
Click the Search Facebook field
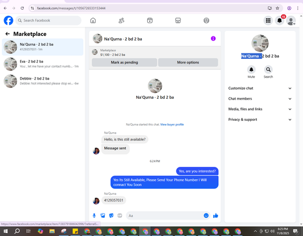[x=48, y=21]
